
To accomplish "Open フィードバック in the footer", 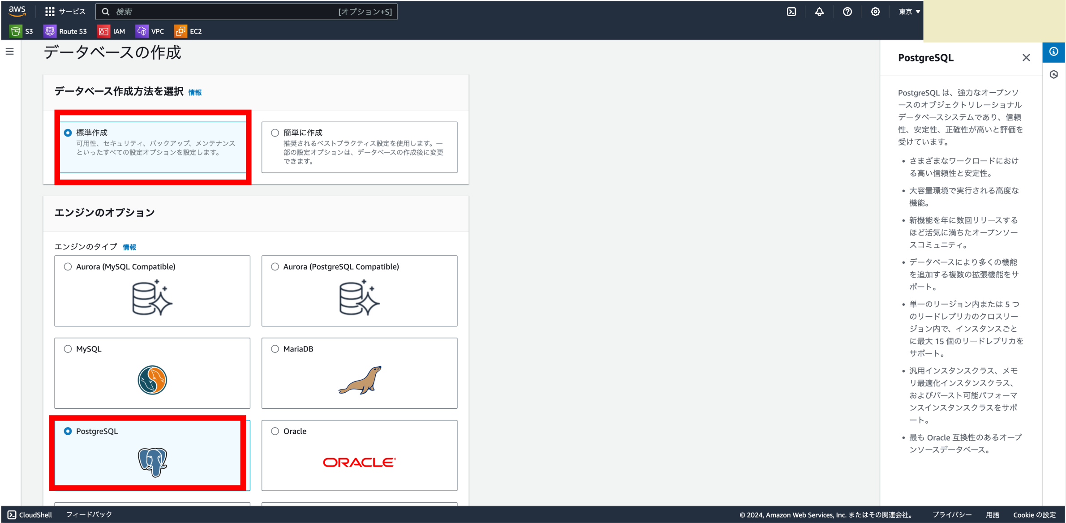I will coord(88,514).
